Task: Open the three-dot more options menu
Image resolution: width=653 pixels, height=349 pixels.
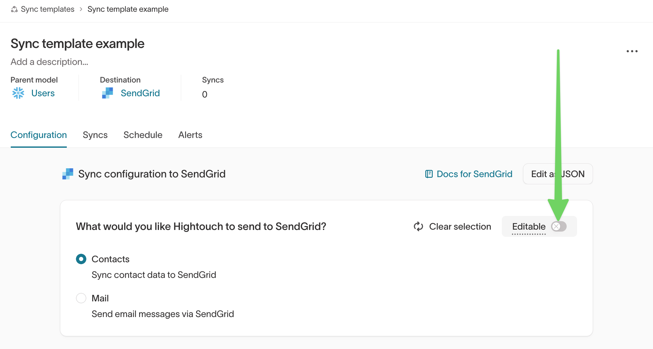Action: pyautogui.click(x=632, y=51)
